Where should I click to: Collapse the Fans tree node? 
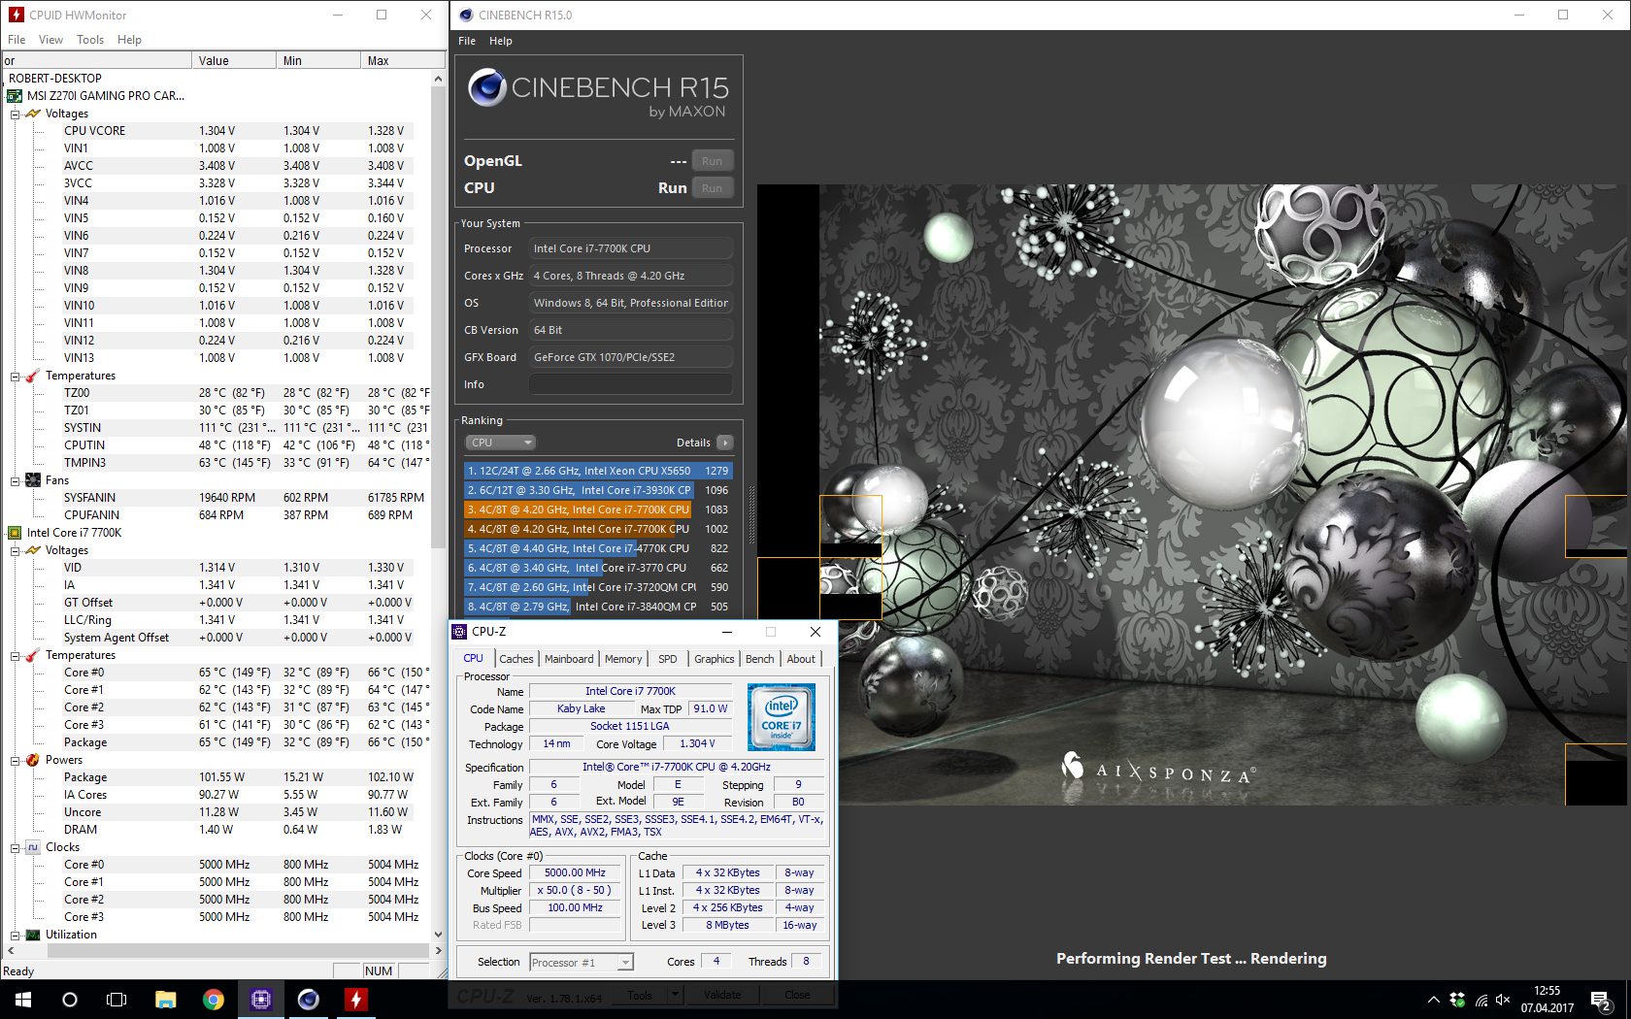click(16, 481)
